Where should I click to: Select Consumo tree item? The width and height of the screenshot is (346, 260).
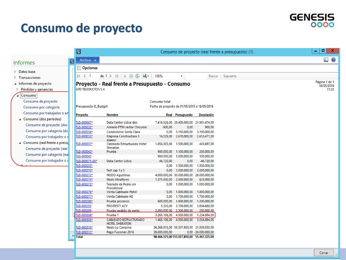point(28,95)
